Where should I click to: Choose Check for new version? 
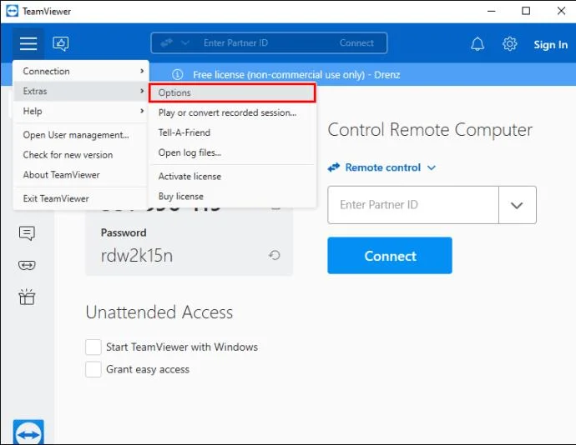(x=81, y=155)
